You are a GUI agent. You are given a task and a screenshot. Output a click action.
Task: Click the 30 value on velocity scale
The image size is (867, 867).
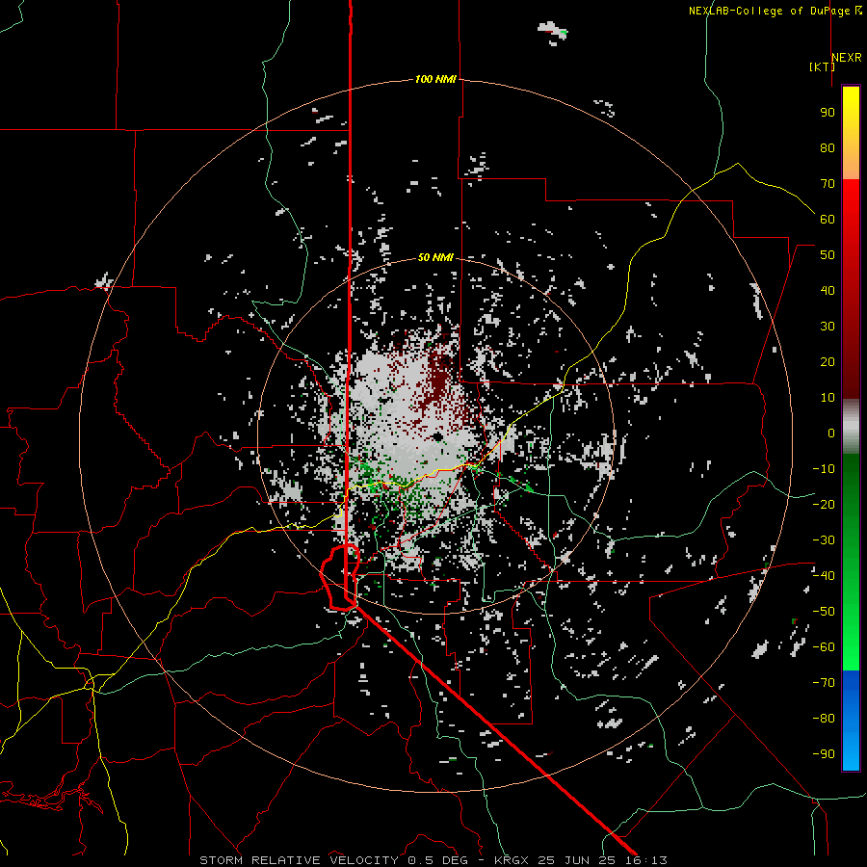coord(828,327)
